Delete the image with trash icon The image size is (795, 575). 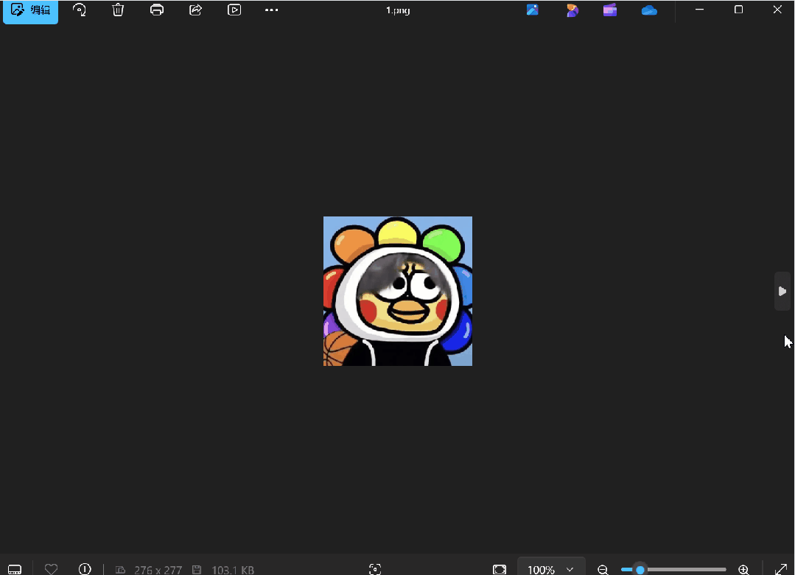coord(118,10)
